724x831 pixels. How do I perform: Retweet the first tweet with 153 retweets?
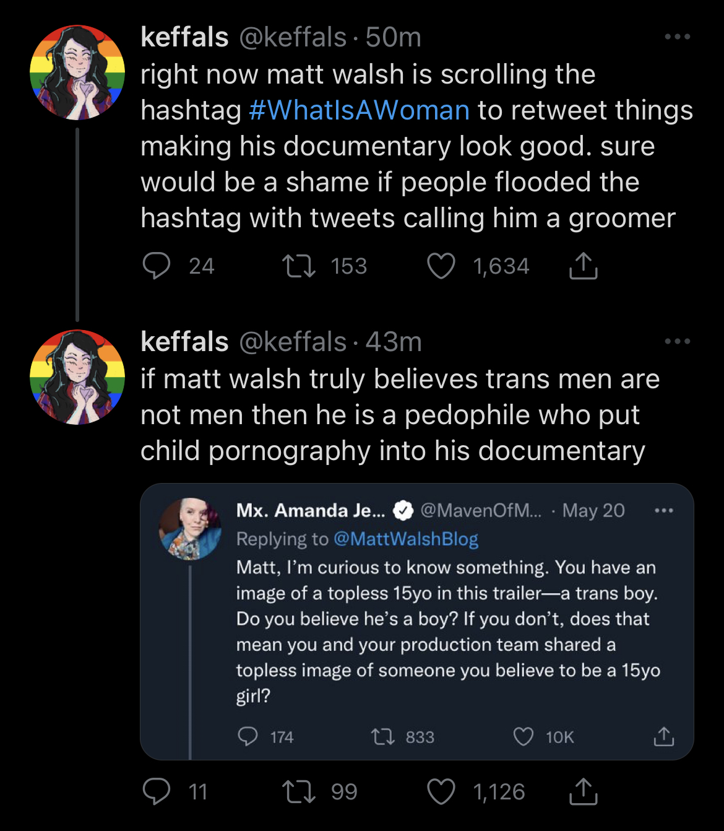299,266
